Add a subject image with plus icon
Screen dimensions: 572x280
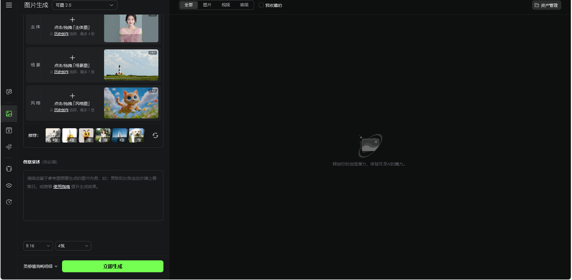72,20
